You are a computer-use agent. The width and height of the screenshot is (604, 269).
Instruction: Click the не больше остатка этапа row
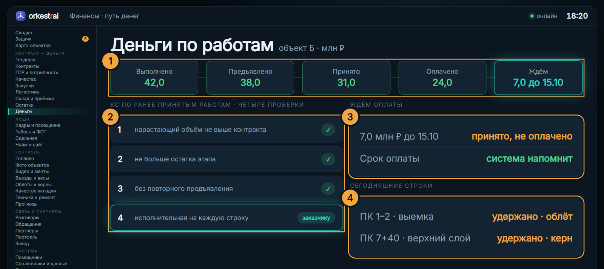coord(226,159)
